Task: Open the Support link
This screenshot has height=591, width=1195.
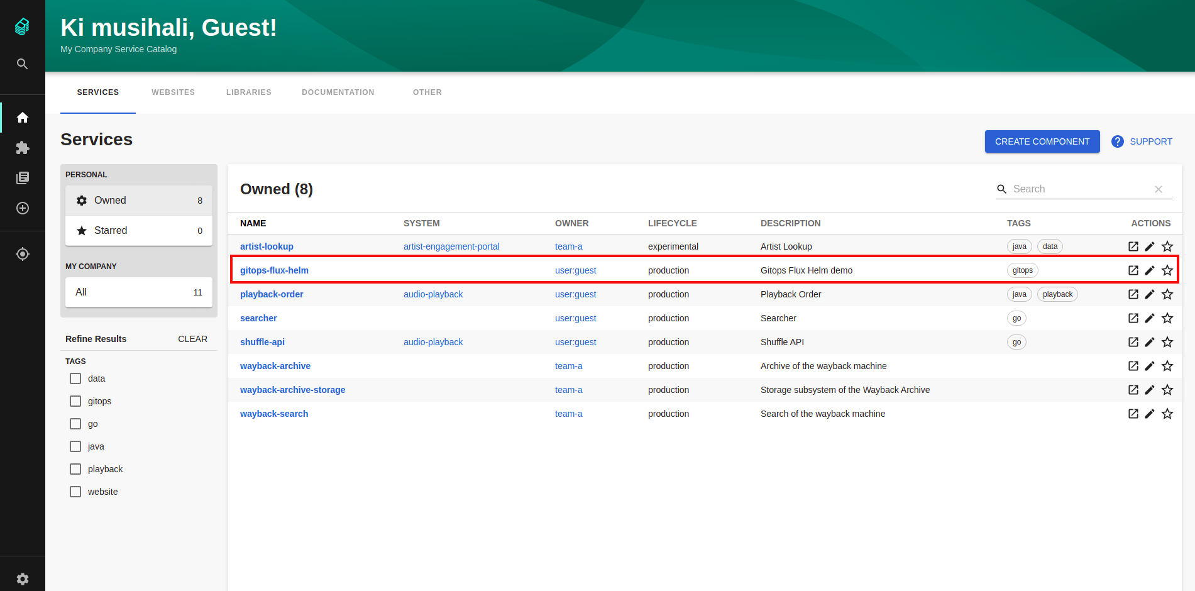Action: coord(1142,141)
